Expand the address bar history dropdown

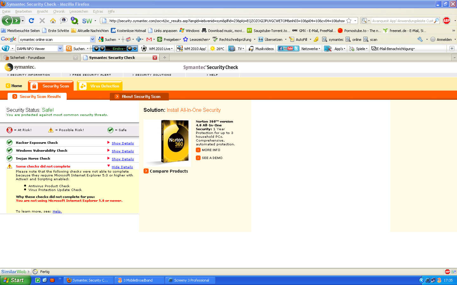(x=355, y=21)
